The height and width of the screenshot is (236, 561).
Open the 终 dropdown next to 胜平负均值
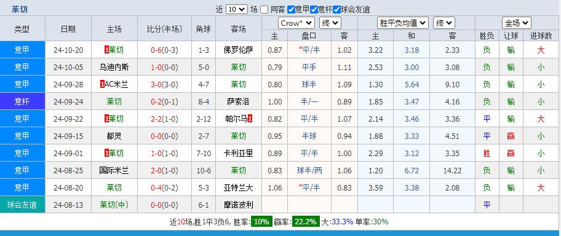click(444, 23)
